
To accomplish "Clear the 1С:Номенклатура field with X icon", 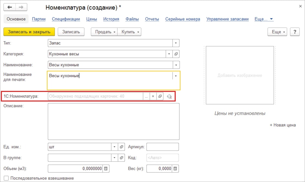I will coord(153,96).
